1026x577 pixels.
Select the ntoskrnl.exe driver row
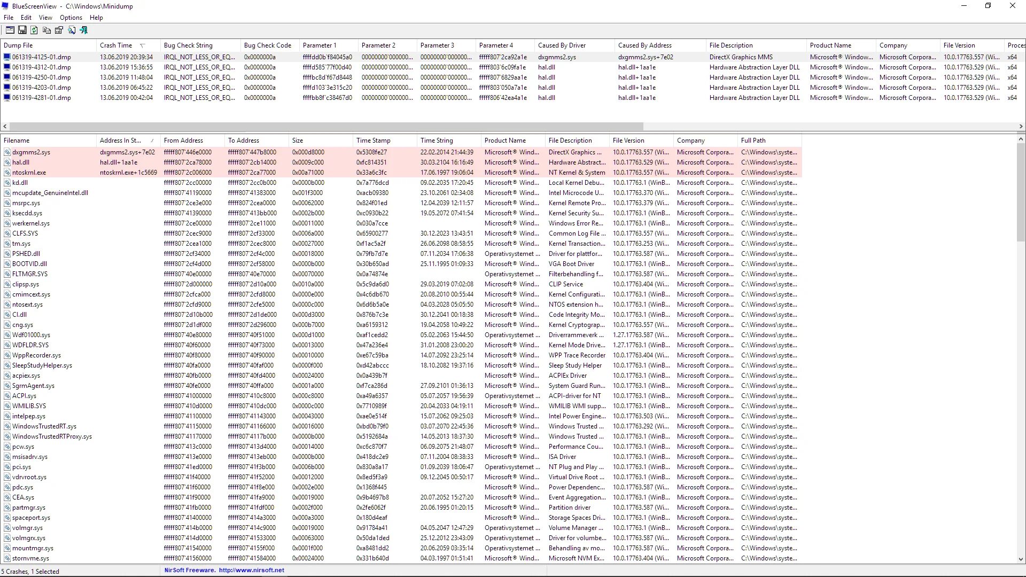tap(29, 173)
